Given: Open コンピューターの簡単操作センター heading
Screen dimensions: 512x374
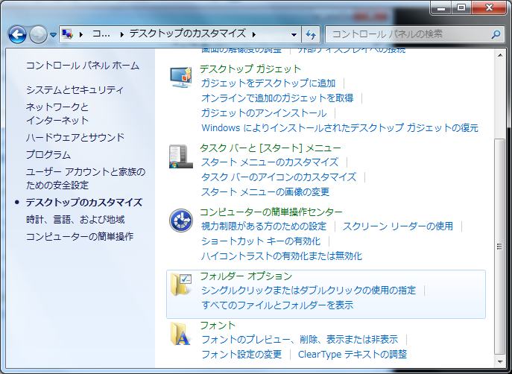Looking at the screenshot, I should [x=271, y=212].
